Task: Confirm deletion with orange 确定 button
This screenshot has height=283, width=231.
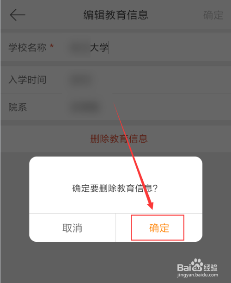Action: (159, 227)
